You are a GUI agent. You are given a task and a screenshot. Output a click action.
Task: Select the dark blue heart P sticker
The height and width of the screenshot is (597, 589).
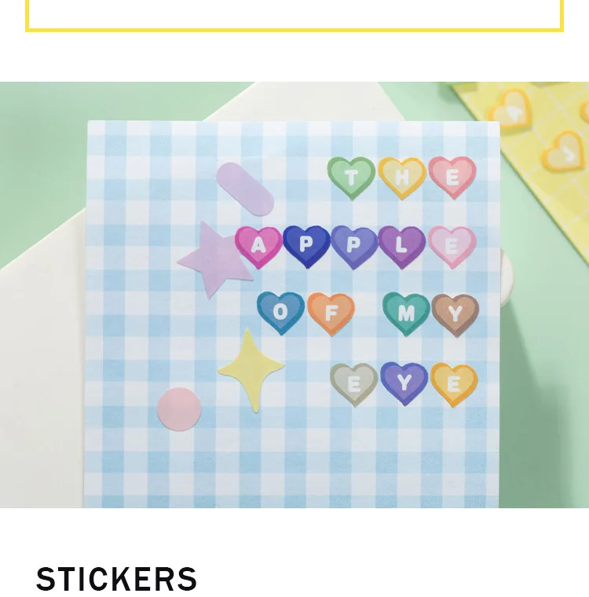306,247
